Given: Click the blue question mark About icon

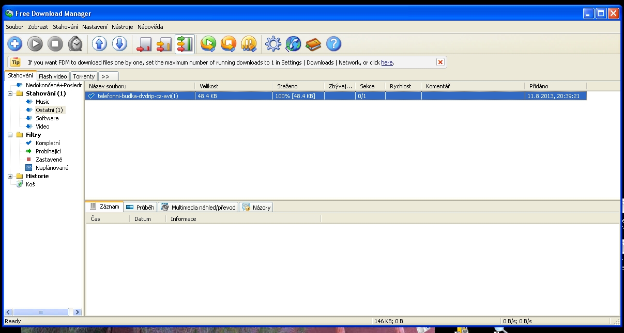Looking at the screenshot, I should coord(333,44).
